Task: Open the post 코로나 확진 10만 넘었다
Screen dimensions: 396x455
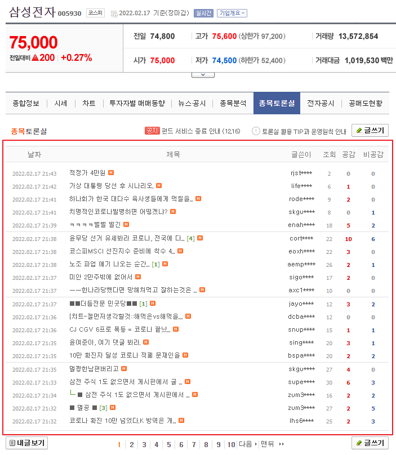Action: point(122,421)
